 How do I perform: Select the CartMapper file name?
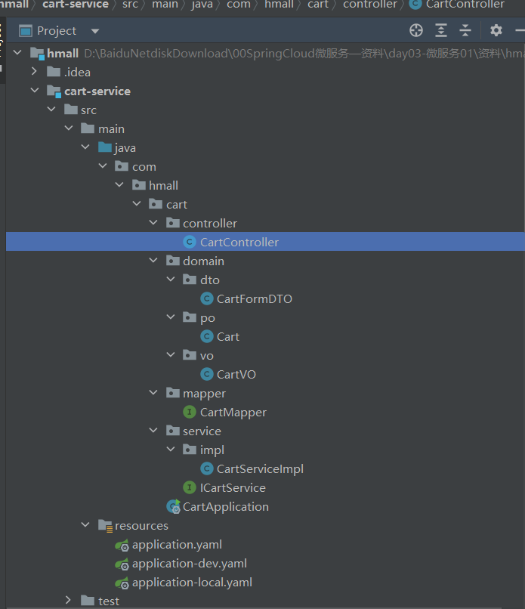pyautogui.click(x=233, y=412)
